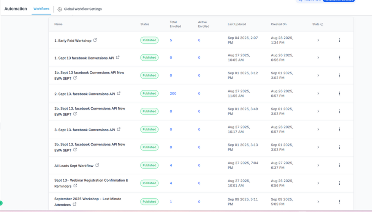Image resolution: width=372 pixels, height=212 pixels.
Task: Click external link icon for 2. Sept 13. facebook Conversions API
Action: 119,93
